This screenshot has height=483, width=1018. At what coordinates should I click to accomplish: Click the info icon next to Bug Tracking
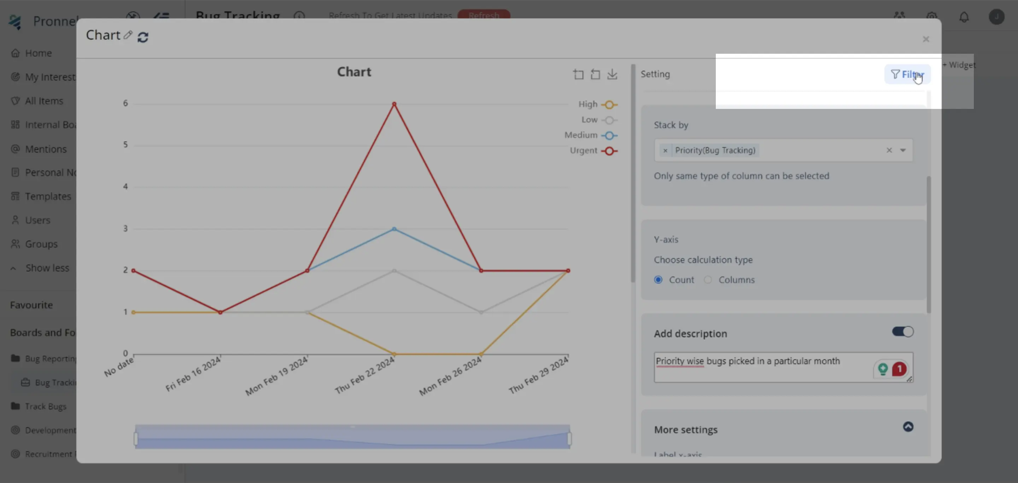coord(299,16)
